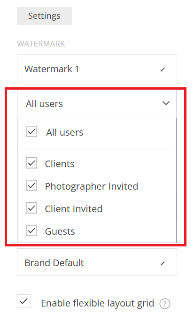Disable the flexible layout grid checkbox
This screenshot has height=314, width=194.
[23, 301]
